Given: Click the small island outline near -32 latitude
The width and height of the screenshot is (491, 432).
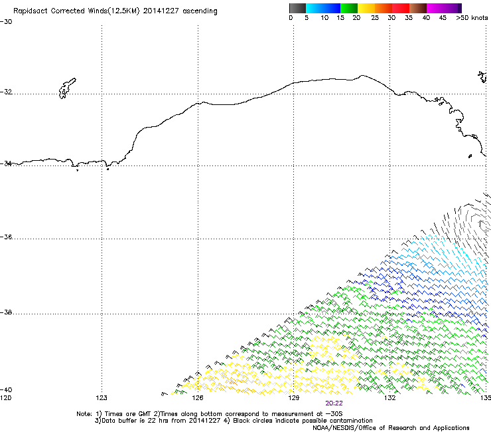Looking at the screenshot, I should 67,88.
